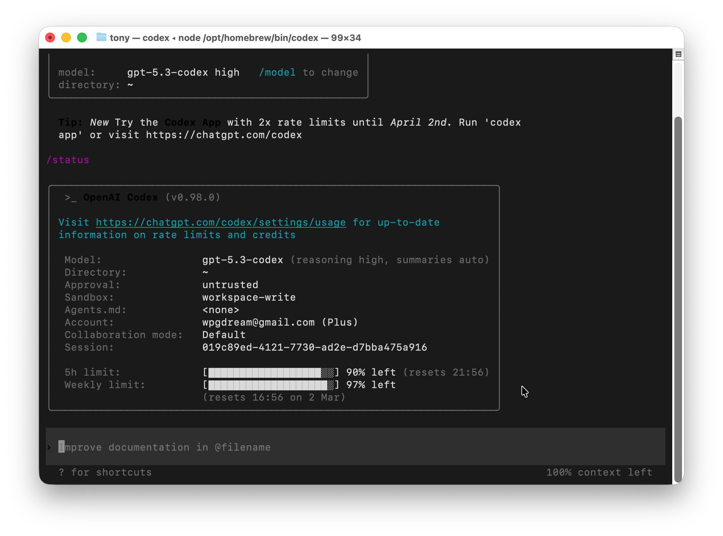Open the chatgpt.com/codex/settings/usage link
This screenshot has width=723, height=536.
(x=221, y=223)
